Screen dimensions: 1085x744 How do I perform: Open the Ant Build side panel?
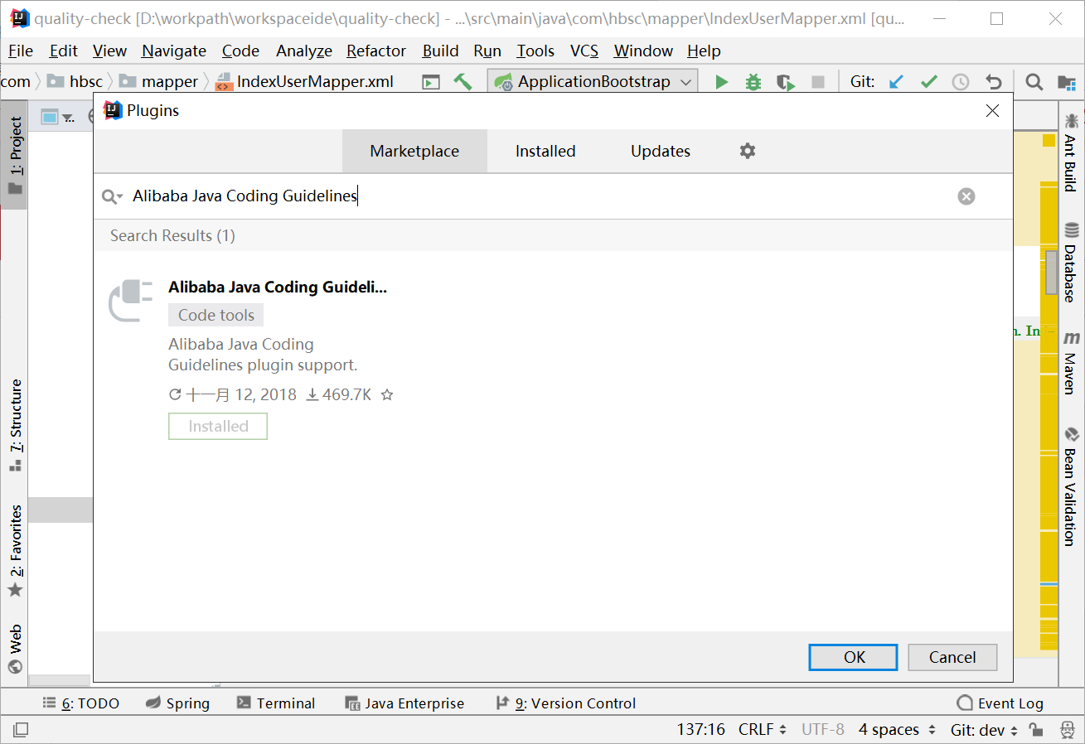(x=1071, y=152)
